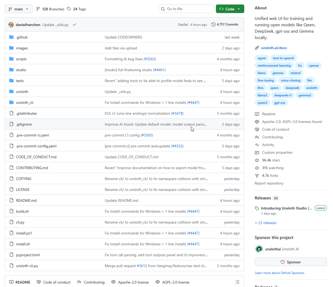This screenshot has height=287, width=333.
Task: Open CONTRIBUTING.md file
Action: [x=32, y=168]
